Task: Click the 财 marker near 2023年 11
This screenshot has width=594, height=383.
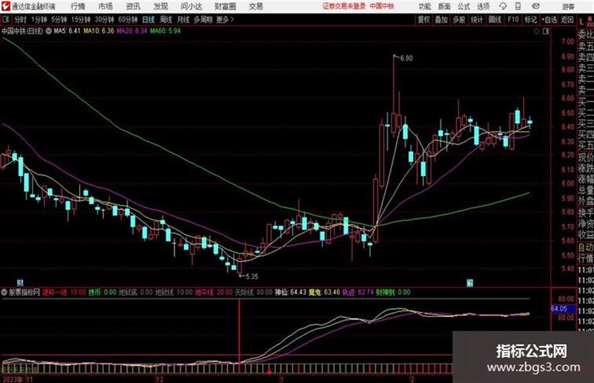Action: 20,282
